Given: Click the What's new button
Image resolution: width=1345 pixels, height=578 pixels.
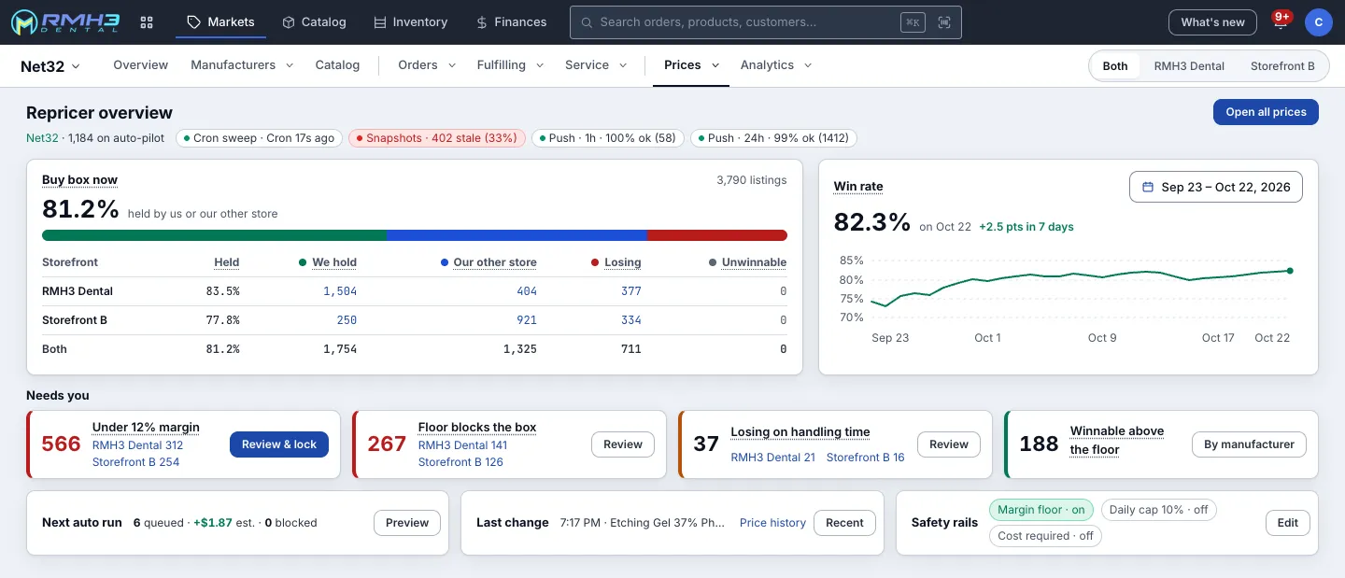Looking at the screenshot, I should (x=1212, y=22).
